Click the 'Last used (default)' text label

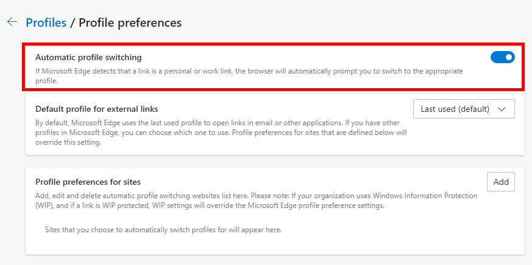pyautogui.click(x=455, y=109)
